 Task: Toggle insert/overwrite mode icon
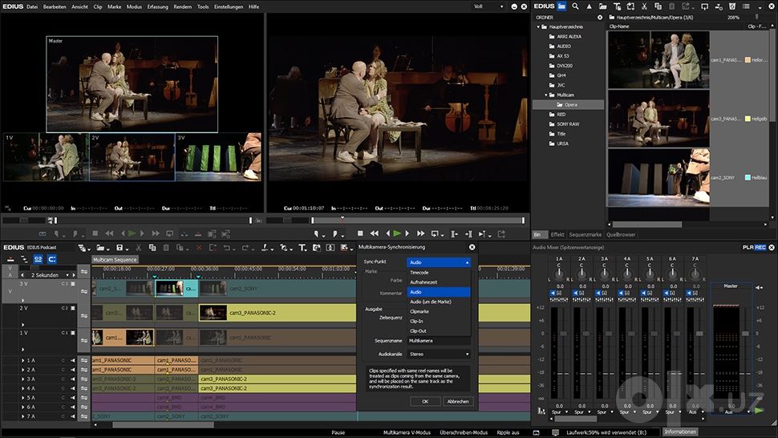click(10, 259)
